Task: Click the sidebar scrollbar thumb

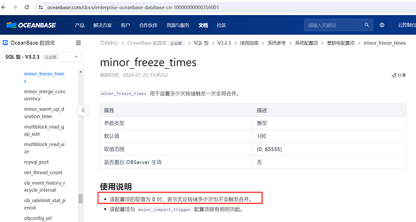Action: pos(80,198)
